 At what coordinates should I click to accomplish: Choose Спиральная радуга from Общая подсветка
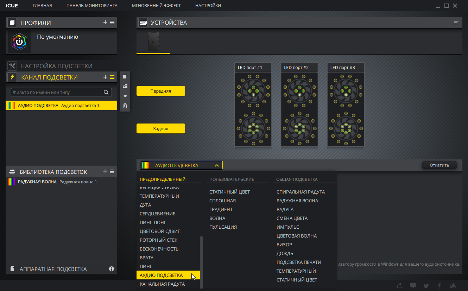click(x=301, y=192)
